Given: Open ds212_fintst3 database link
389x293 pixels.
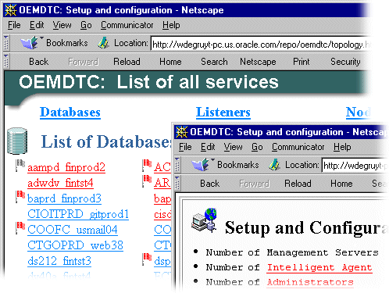Looking at the screenshot, I should click(x=59, y=261).
